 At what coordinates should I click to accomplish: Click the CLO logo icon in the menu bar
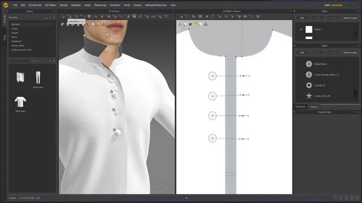(x=6, y=5)
